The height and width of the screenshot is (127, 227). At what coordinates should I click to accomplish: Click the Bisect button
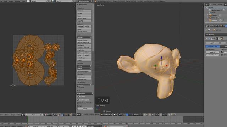coord(84,60)
